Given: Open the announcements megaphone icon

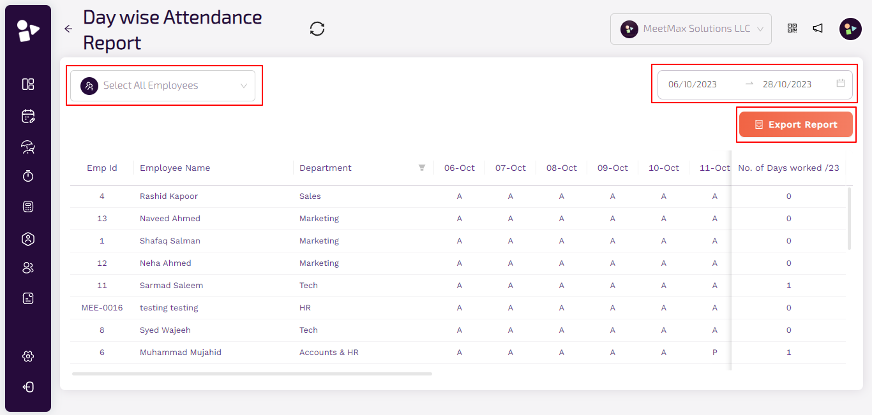Looking at the screenshot, I should [818, 28].
